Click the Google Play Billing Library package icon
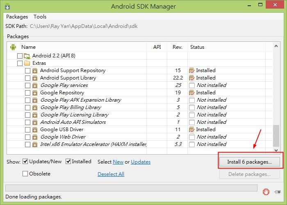Screen dimensions: 287x205 [x=35, y=107]
